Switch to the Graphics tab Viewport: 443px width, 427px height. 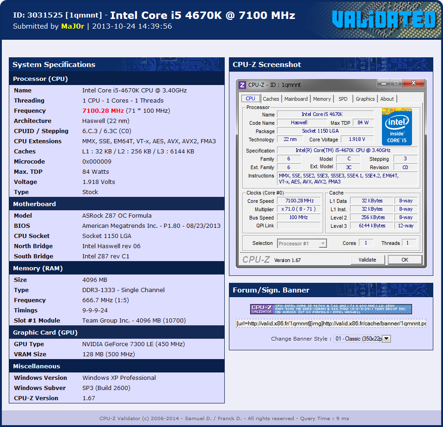tap(365, 99)
